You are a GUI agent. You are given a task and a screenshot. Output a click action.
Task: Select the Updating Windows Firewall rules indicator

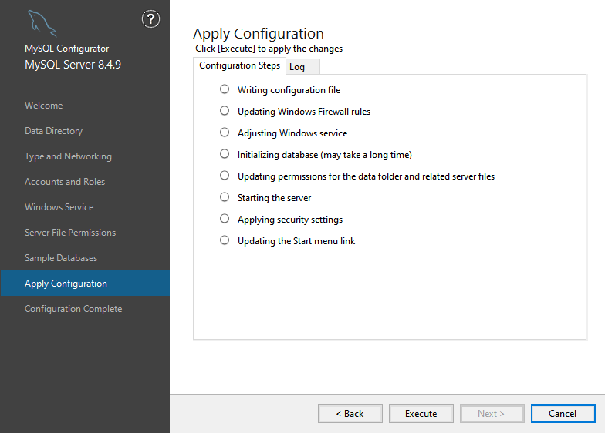(225, 111)
